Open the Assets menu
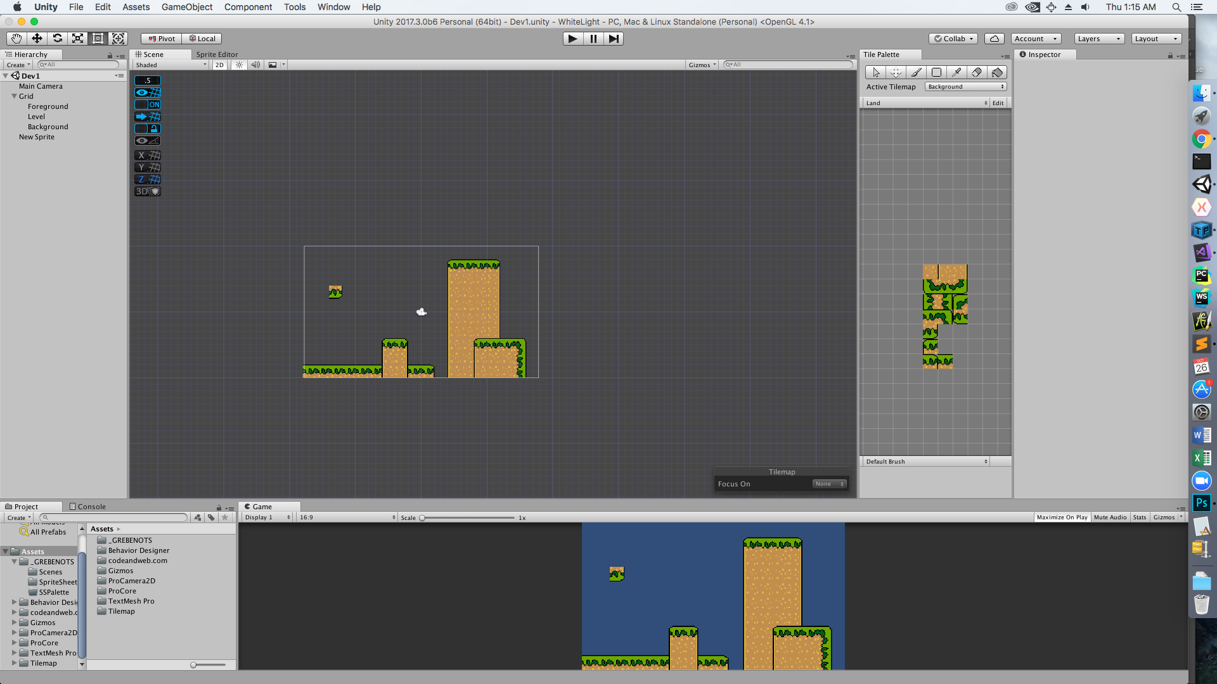Screen dimensions: 1217x684 click(x=136, y=7)
